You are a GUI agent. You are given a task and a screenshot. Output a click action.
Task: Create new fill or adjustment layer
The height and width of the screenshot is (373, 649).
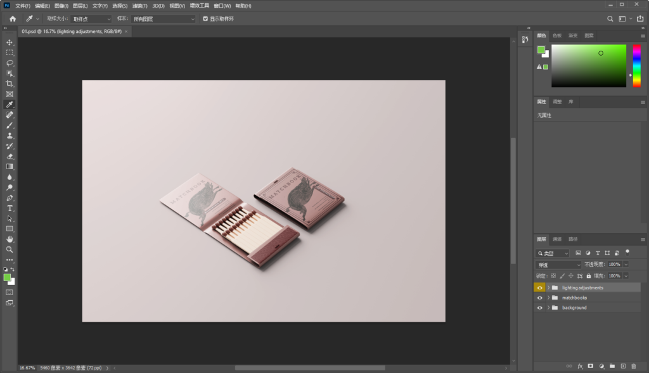click(601, 366)
